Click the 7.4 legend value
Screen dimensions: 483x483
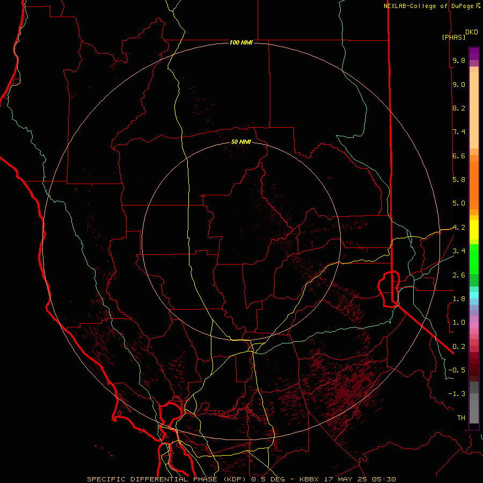[459, 132]
